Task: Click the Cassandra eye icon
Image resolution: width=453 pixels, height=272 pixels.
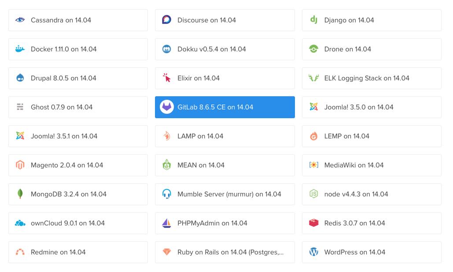Action: 20,20
